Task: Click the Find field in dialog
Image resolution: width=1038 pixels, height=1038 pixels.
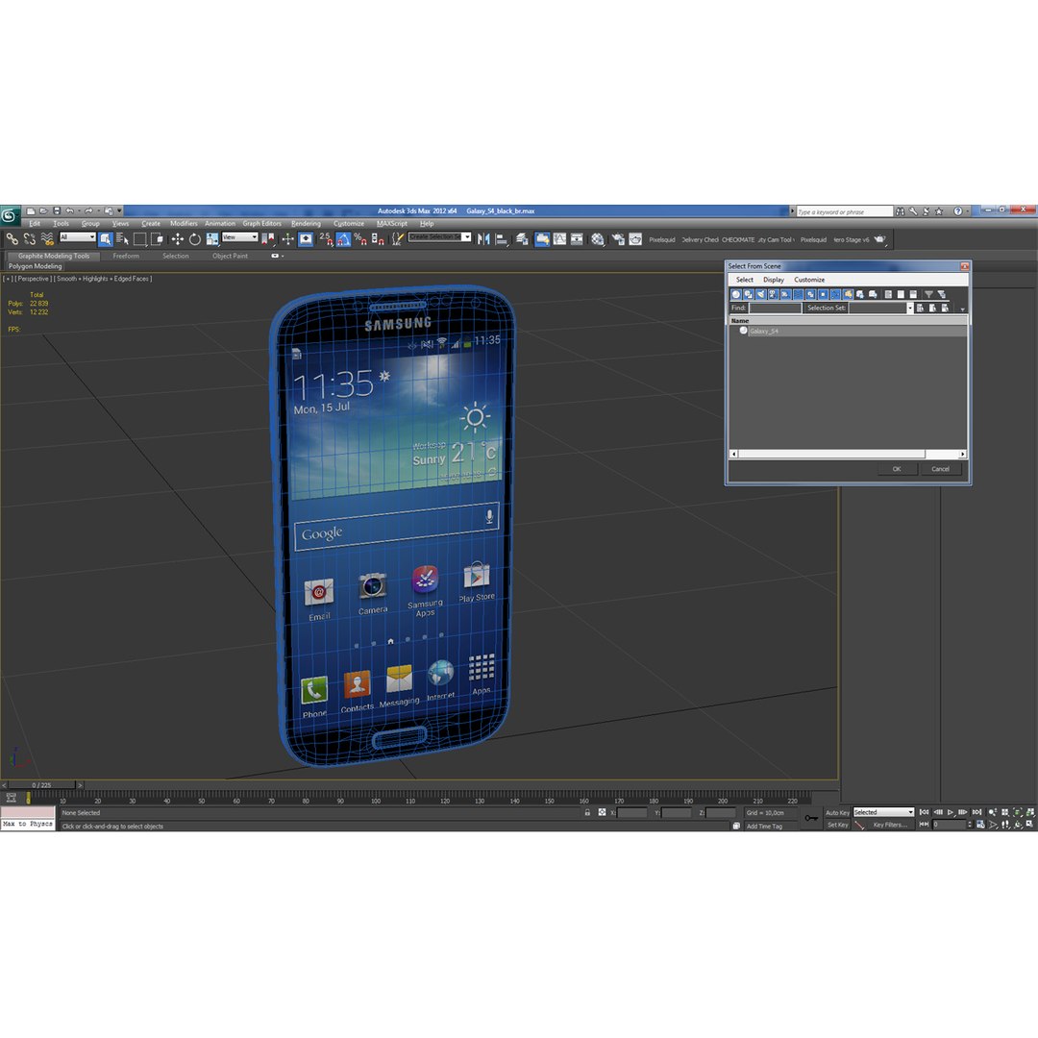Action: coord(775,308)
